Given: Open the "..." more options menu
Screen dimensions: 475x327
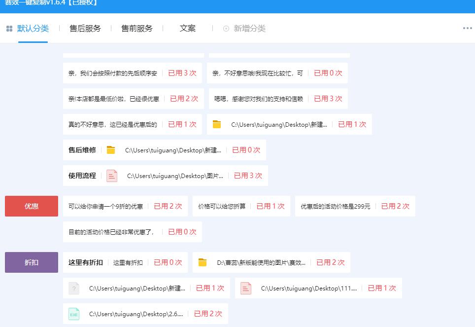Looking at the screenshot, I should [467, 28].
